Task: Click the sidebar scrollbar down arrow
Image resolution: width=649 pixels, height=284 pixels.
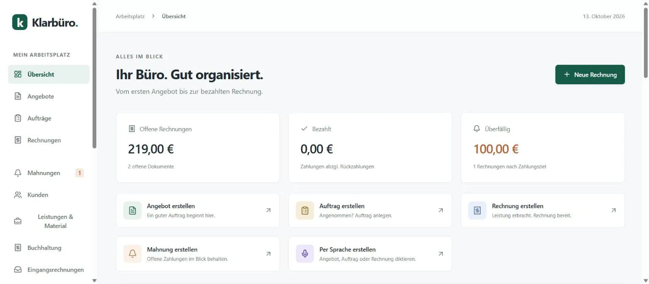Action: tap(94, 280)
